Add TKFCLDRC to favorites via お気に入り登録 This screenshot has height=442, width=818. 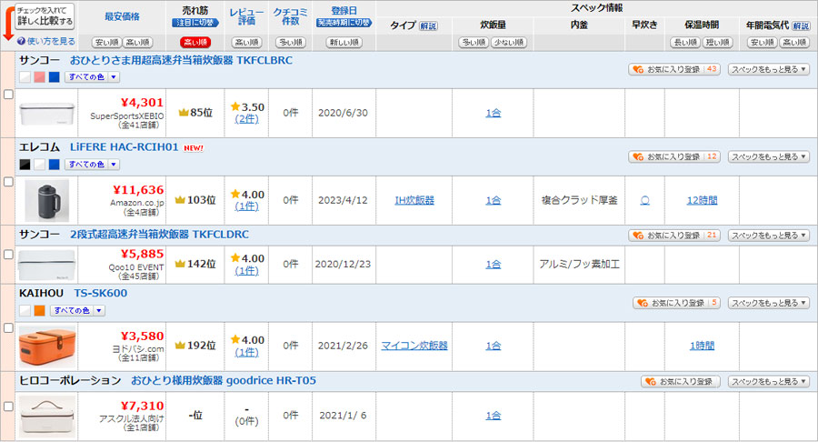(x=674, y=236)
